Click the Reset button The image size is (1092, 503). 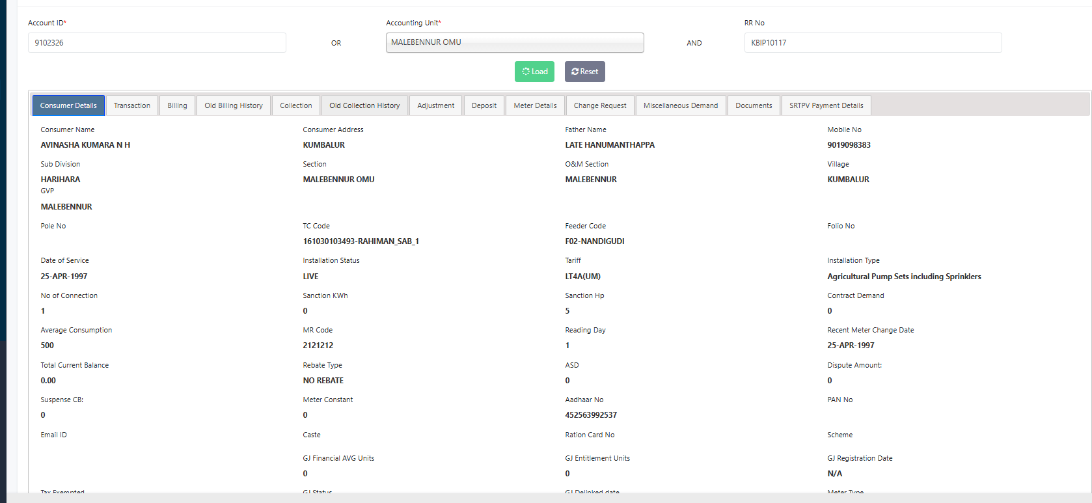[x=585, y=72]
